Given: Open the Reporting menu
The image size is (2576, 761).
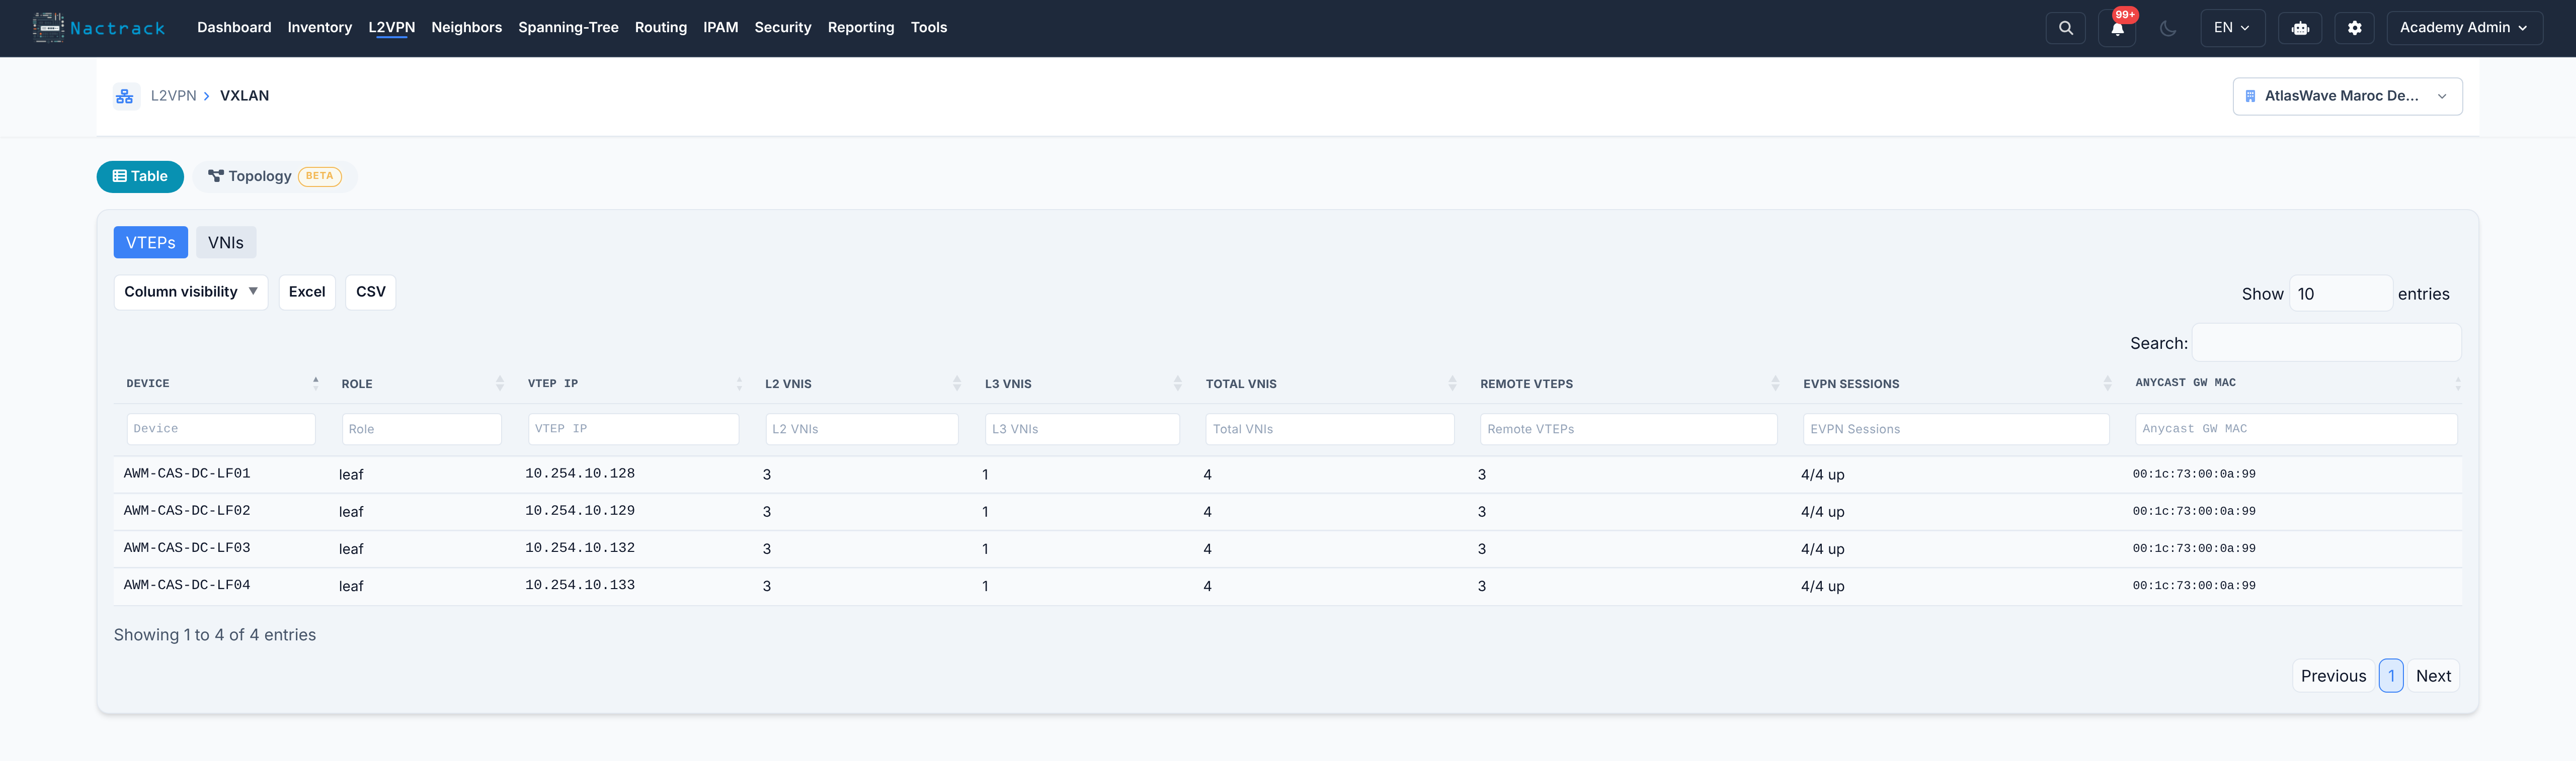Looking at the screenshot, I should (x=860, y=28).
